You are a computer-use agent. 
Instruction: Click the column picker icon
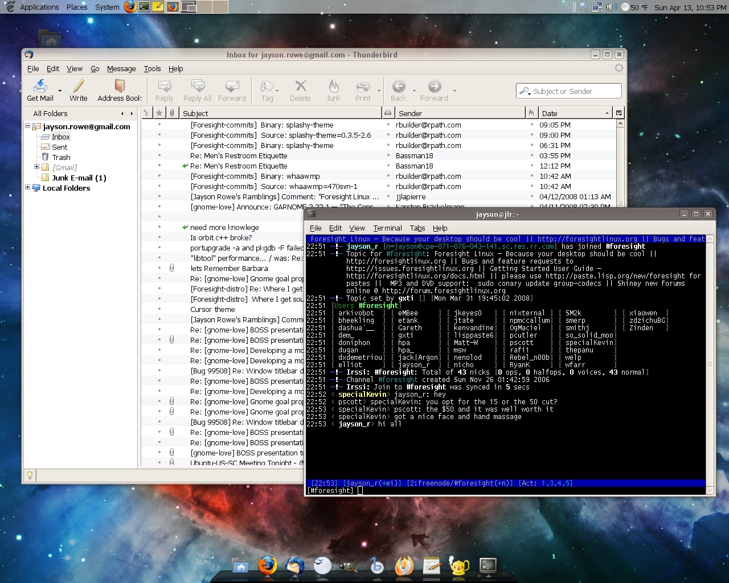pos(619,113)
